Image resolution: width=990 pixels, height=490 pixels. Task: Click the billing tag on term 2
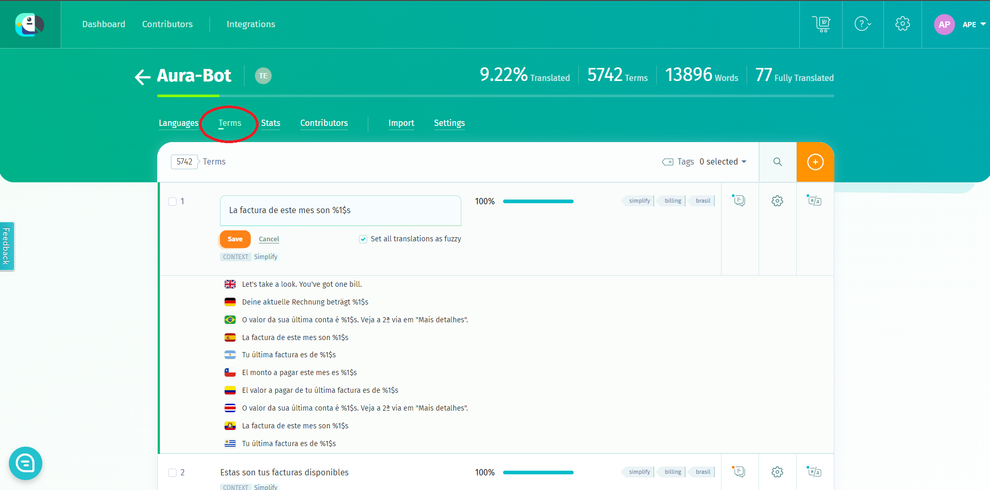tap(672, 472)
